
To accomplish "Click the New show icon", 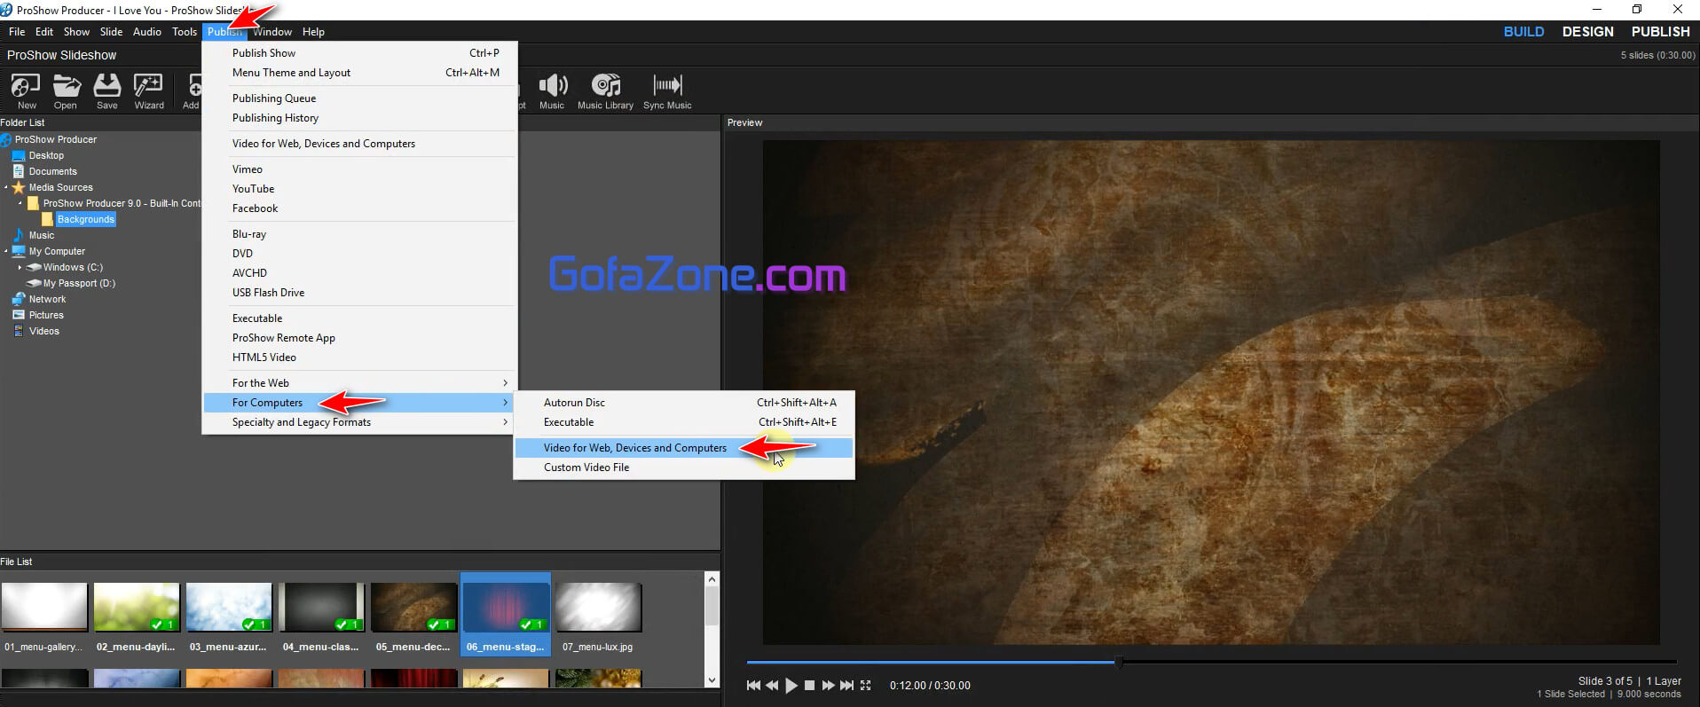I will pos(26,90).
